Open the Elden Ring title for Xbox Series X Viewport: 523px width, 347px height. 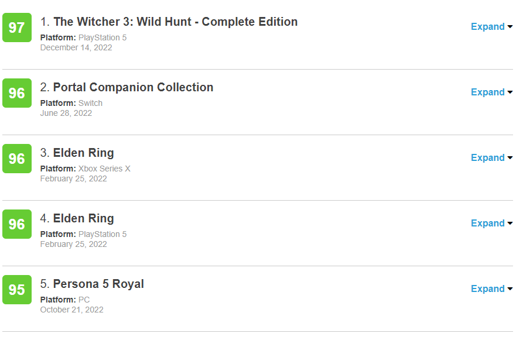[x=83, y=153]
